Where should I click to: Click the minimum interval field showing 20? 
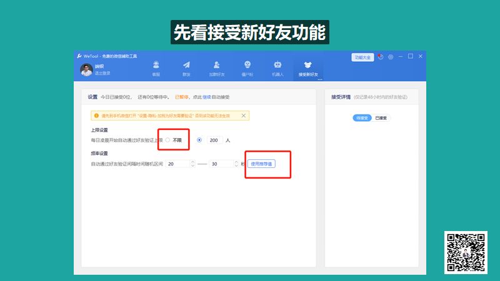click(x=181, y=164)
